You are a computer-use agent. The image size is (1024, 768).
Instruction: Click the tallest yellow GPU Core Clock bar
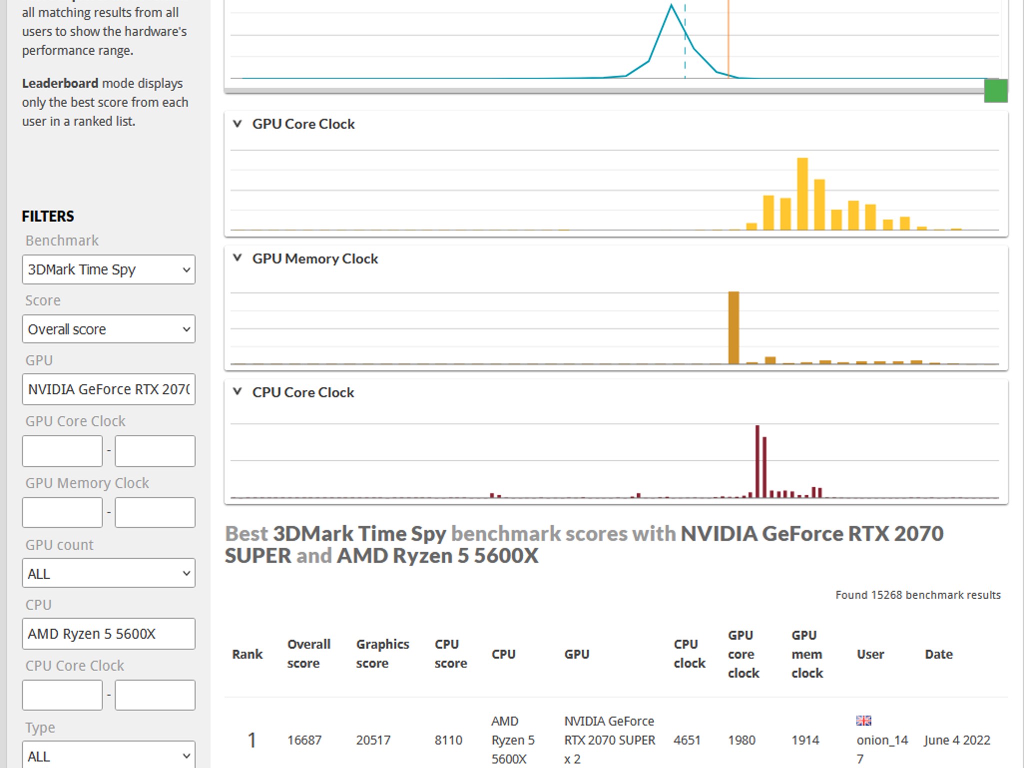click(x=802, y=193)
